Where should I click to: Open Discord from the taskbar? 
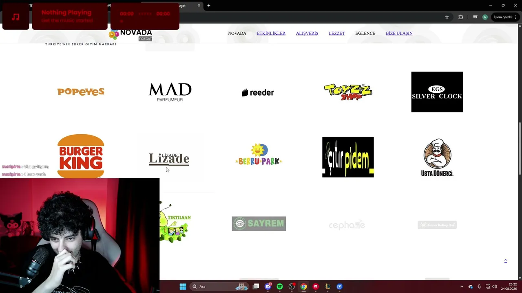pos(268,286)
